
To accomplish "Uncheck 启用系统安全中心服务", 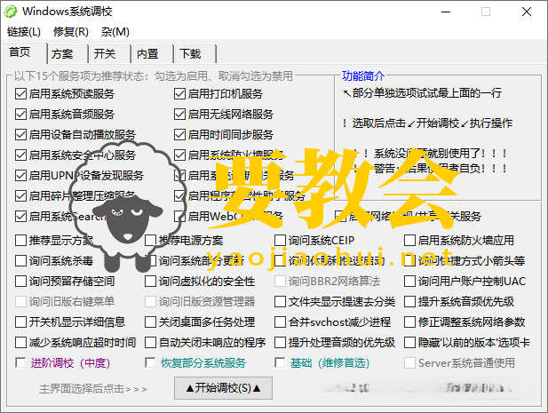I will pyautogui.click(x=21, y=155).
